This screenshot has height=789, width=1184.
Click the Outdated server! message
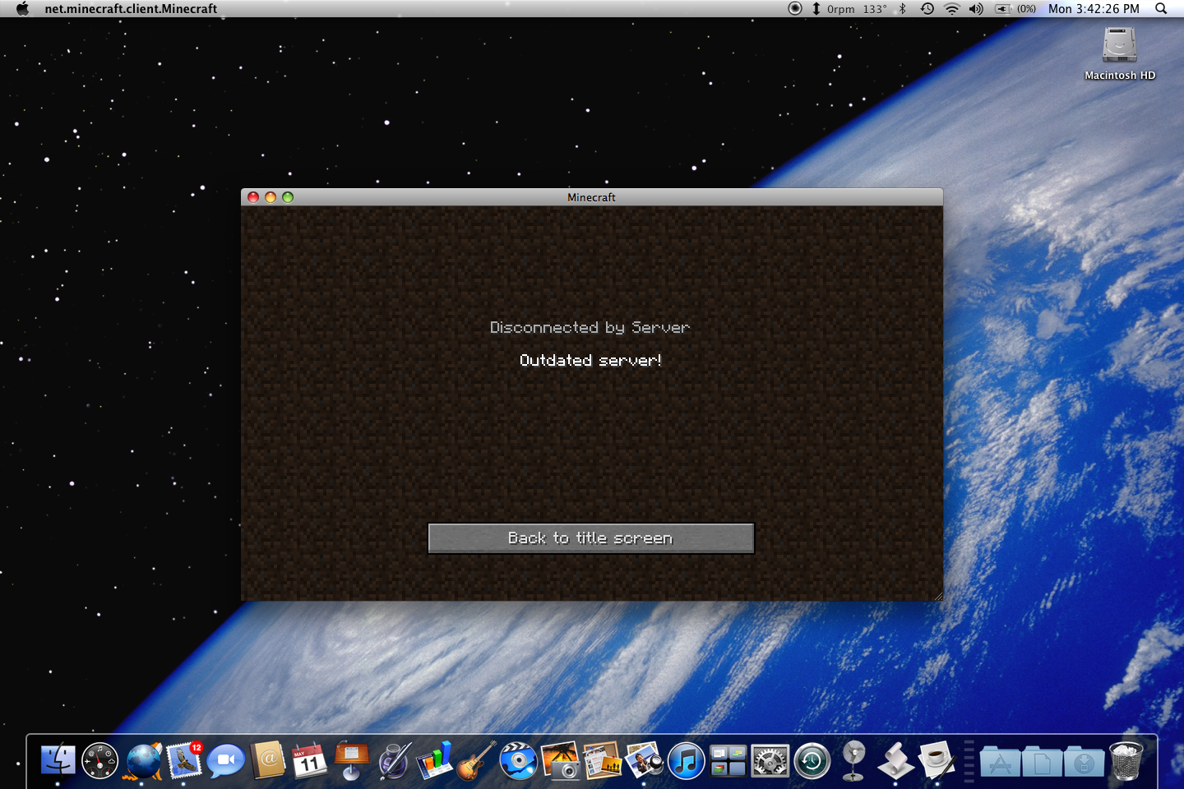point(590,360)
